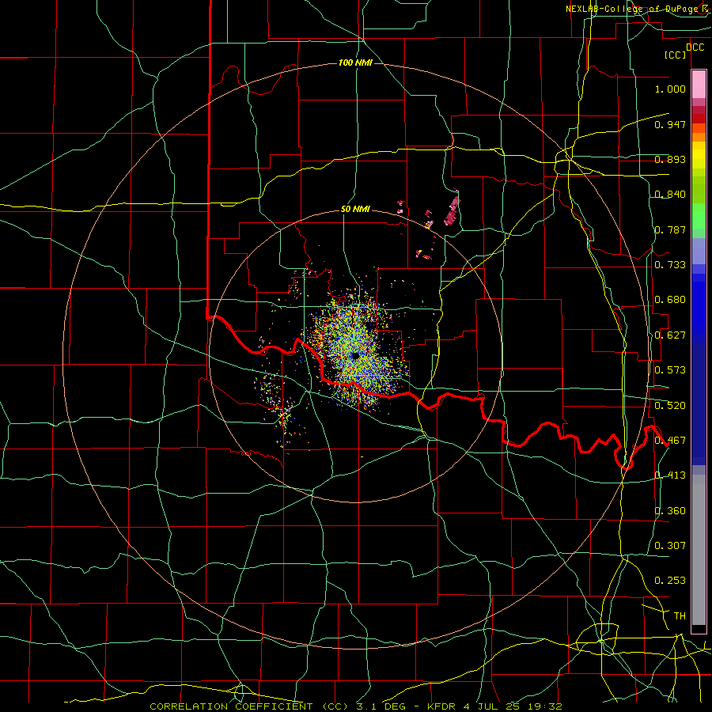Select the 0.840 scale value
Viewport: 712px width, 712px height.
coord(670,195)
